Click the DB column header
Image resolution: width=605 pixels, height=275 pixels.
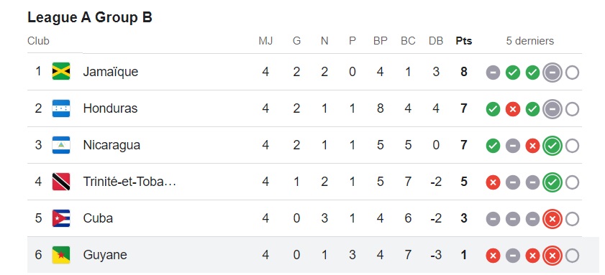click(436, 41)
